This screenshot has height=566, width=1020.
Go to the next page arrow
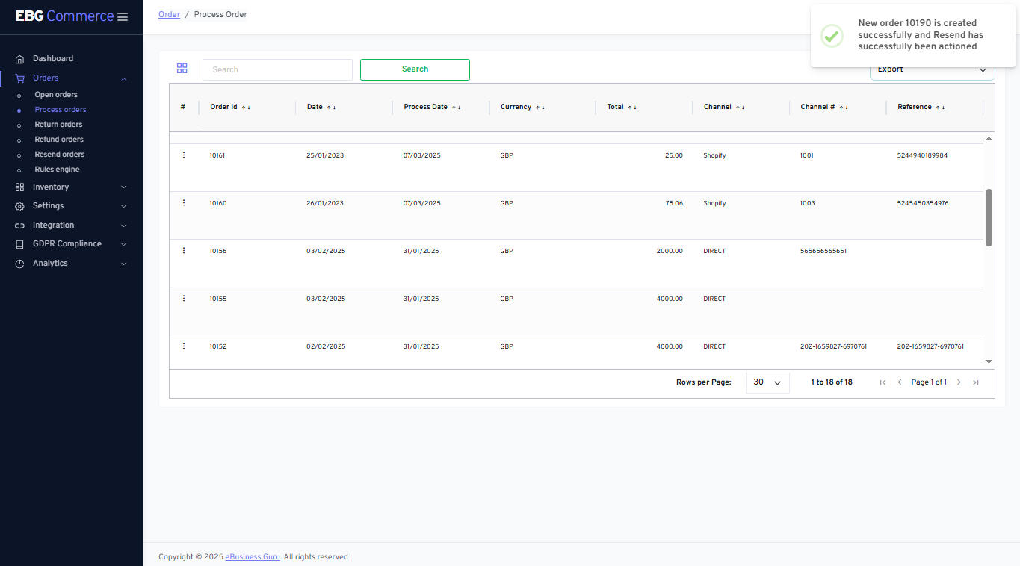(959, 382)
